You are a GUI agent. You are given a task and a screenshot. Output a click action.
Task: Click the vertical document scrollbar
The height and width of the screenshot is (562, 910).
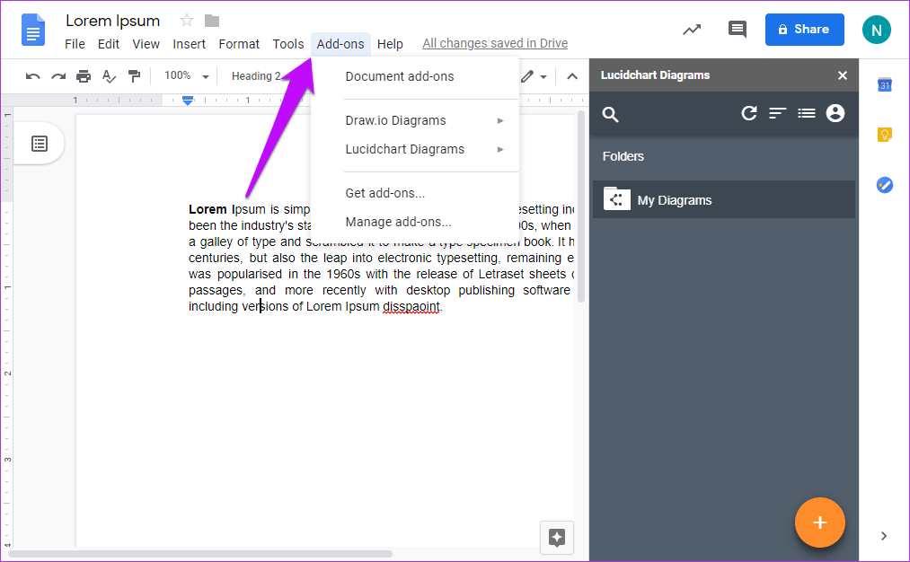[581, 206]
